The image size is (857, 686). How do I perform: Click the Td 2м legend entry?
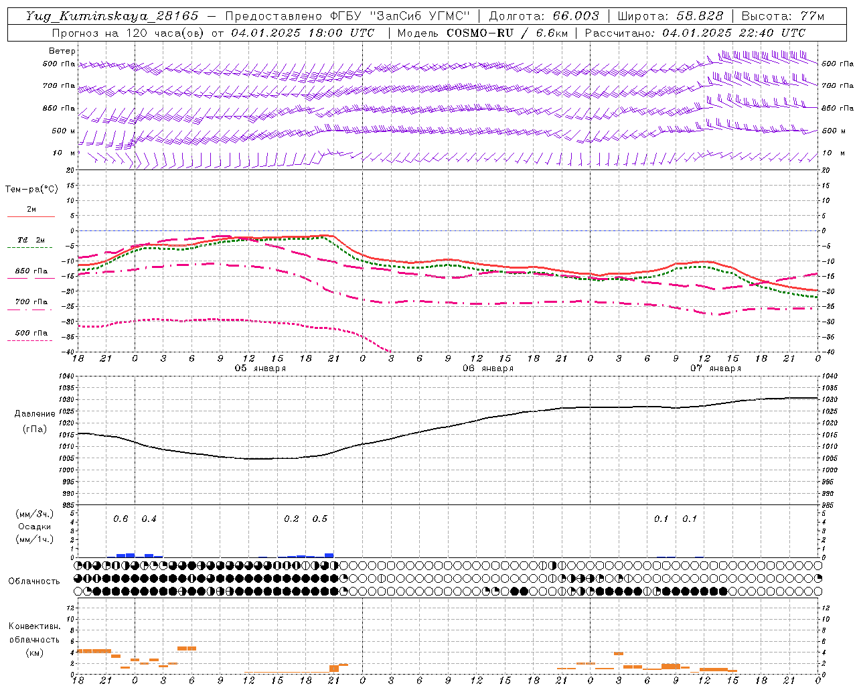(x=31, y=240)
